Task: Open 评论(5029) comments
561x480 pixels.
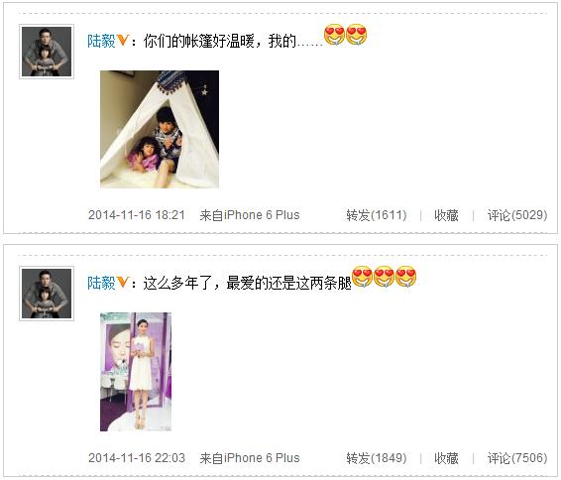Action: 517,215
